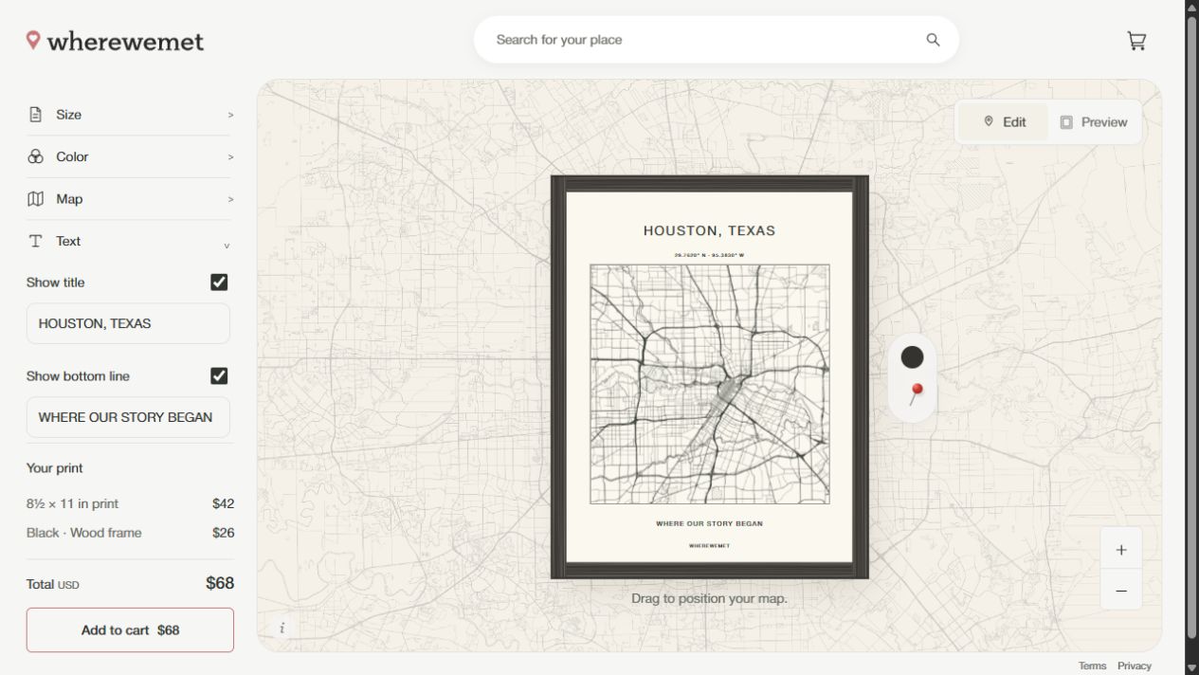Click the Black · Wood frame line
This screenshot has width=1199, height=675.
[83, 533]
